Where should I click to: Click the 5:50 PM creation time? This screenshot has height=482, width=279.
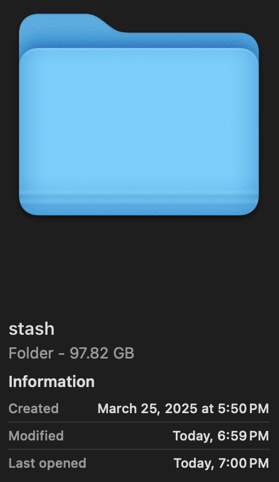click(x=243, y=408)
